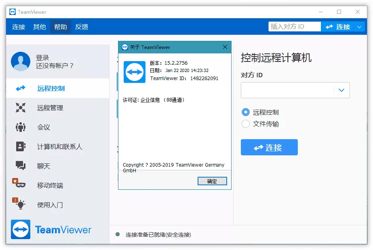This screenshot has height=250, width=373.
Task: Click the 确定 button in About dialog
Action: (x=212, y=181)
